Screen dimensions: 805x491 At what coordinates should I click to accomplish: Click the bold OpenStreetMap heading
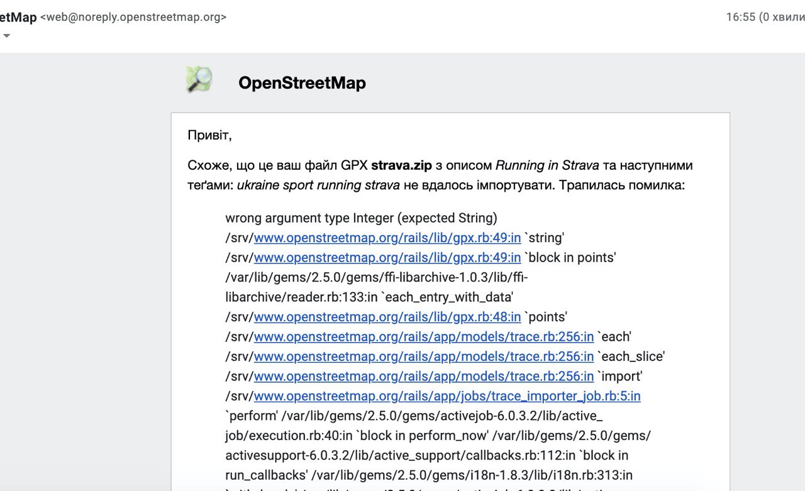[302, 83]
